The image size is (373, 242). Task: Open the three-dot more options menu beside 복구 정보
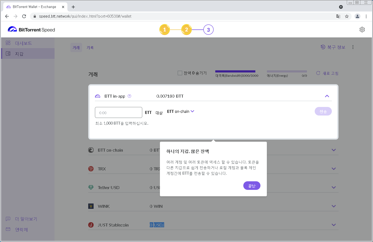pos(353,47)
